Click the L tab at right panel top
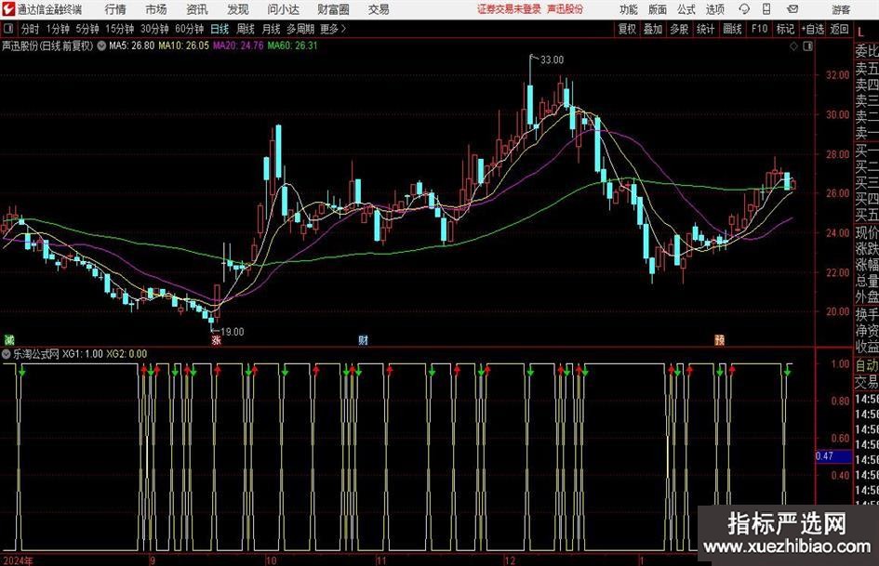879x566 pixels. coord(861,33)
